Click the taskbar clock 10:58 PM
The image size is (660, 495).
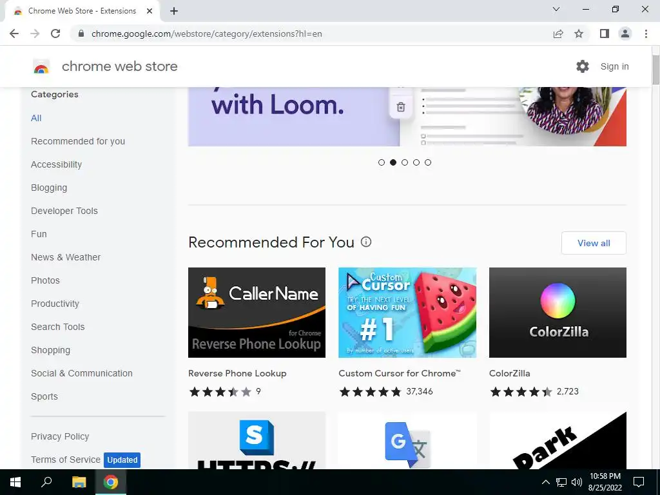(605, 482)
